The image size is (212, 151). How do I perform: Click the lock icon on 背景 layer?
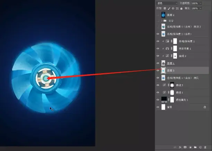[x=205, y=107]
